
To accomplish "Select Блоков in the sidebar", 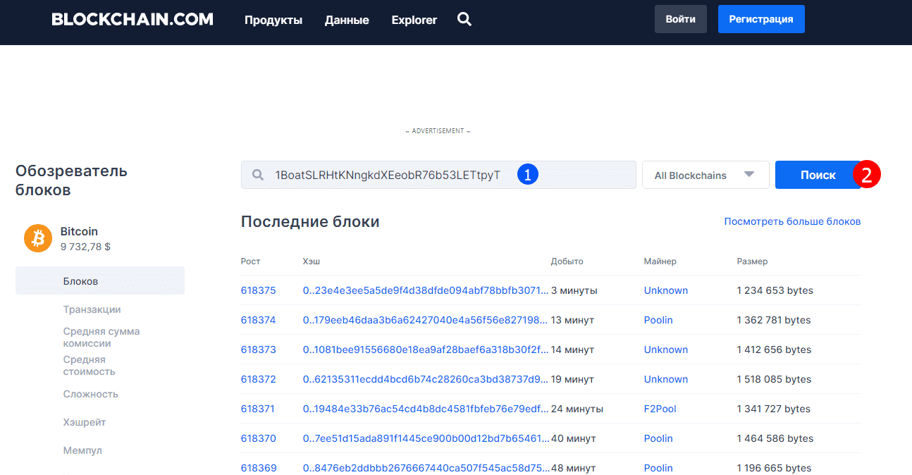I will (x=100, y=280).
